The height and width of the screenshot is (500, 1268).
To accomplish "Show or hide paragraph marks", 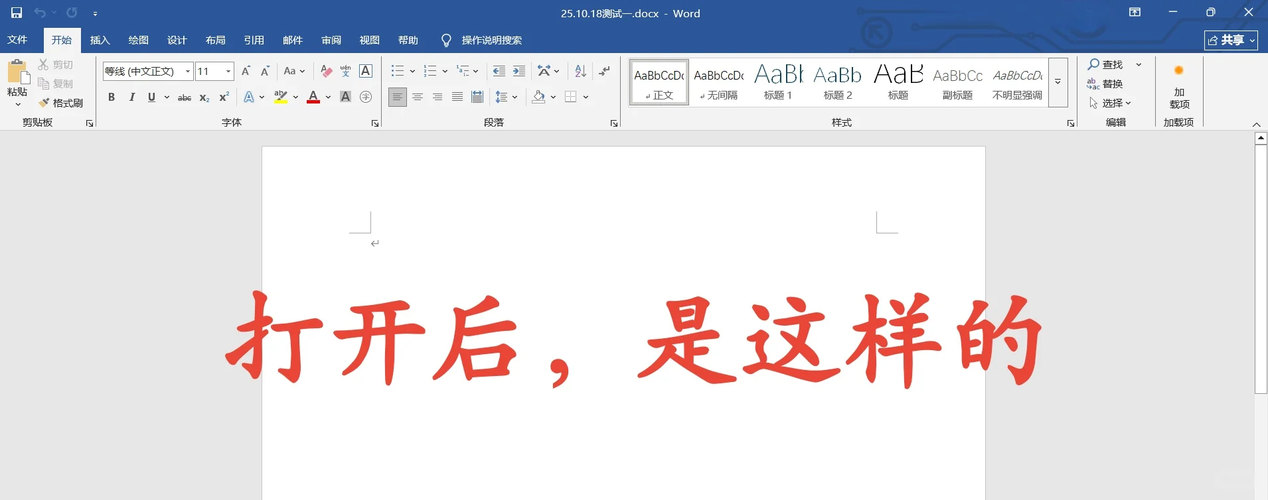I will 604,71.
